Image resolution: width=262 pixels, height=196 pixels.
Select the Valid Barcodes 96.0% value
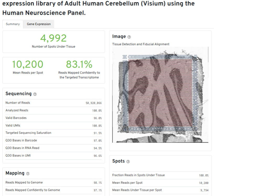[97, 118]
